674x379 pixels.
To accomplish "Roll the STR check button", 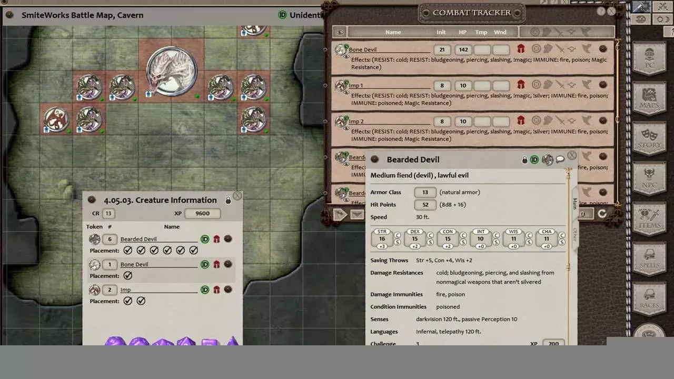I will tap(398, 235).
